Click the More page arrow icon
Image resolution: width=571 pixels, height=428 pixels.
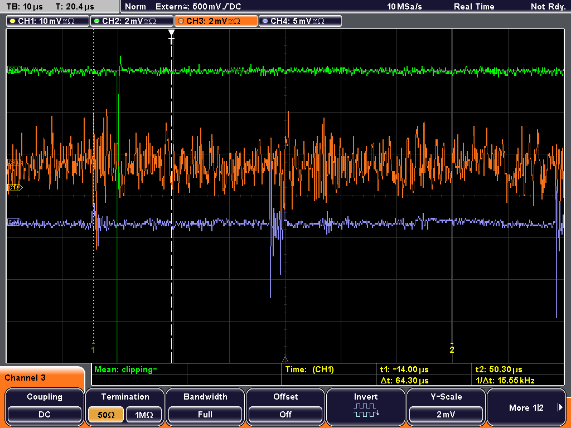(x=560, y=407)
